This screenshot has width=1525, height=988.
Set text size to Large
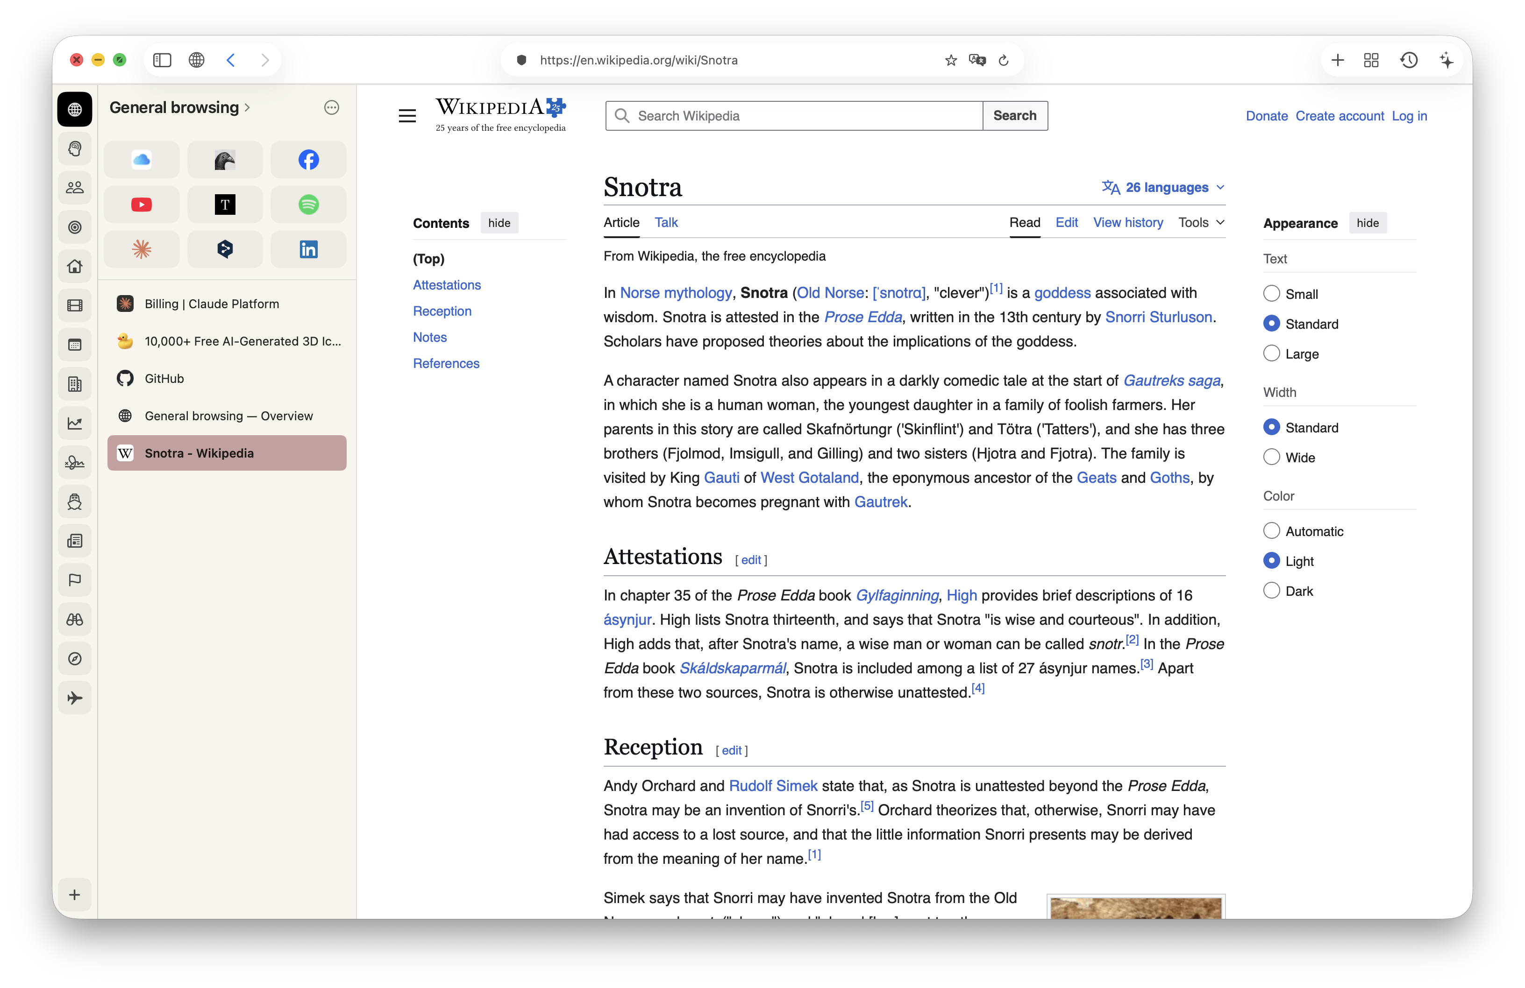point(1271,353)
